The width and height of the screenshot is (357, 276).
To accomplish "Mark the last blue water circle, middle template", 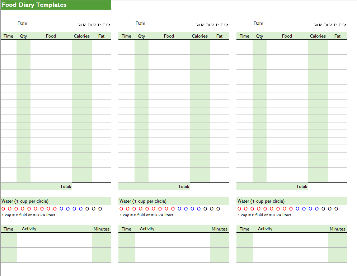I will tap(199, 209).
